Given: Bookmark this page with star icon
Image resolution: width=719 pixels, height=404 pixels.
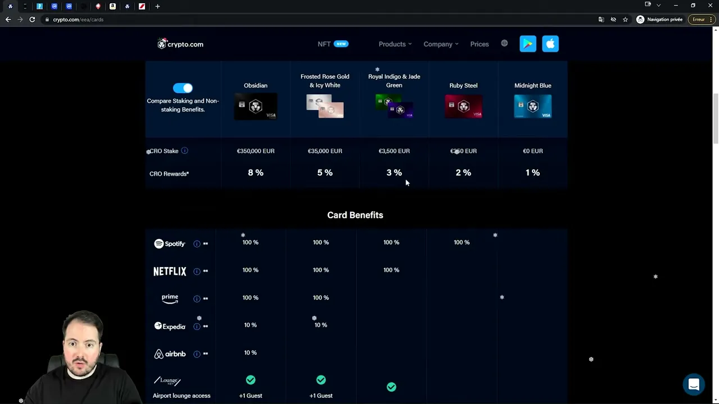Looking at the screenshot, I should (625, 20).
